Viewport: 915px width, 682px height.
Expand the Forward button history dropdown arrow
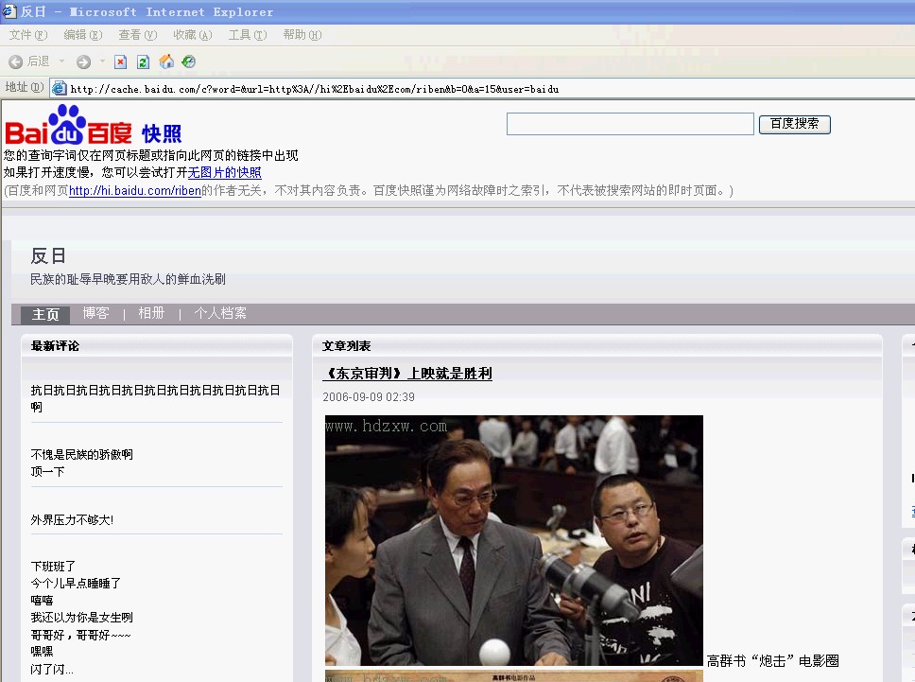point(103,61)
